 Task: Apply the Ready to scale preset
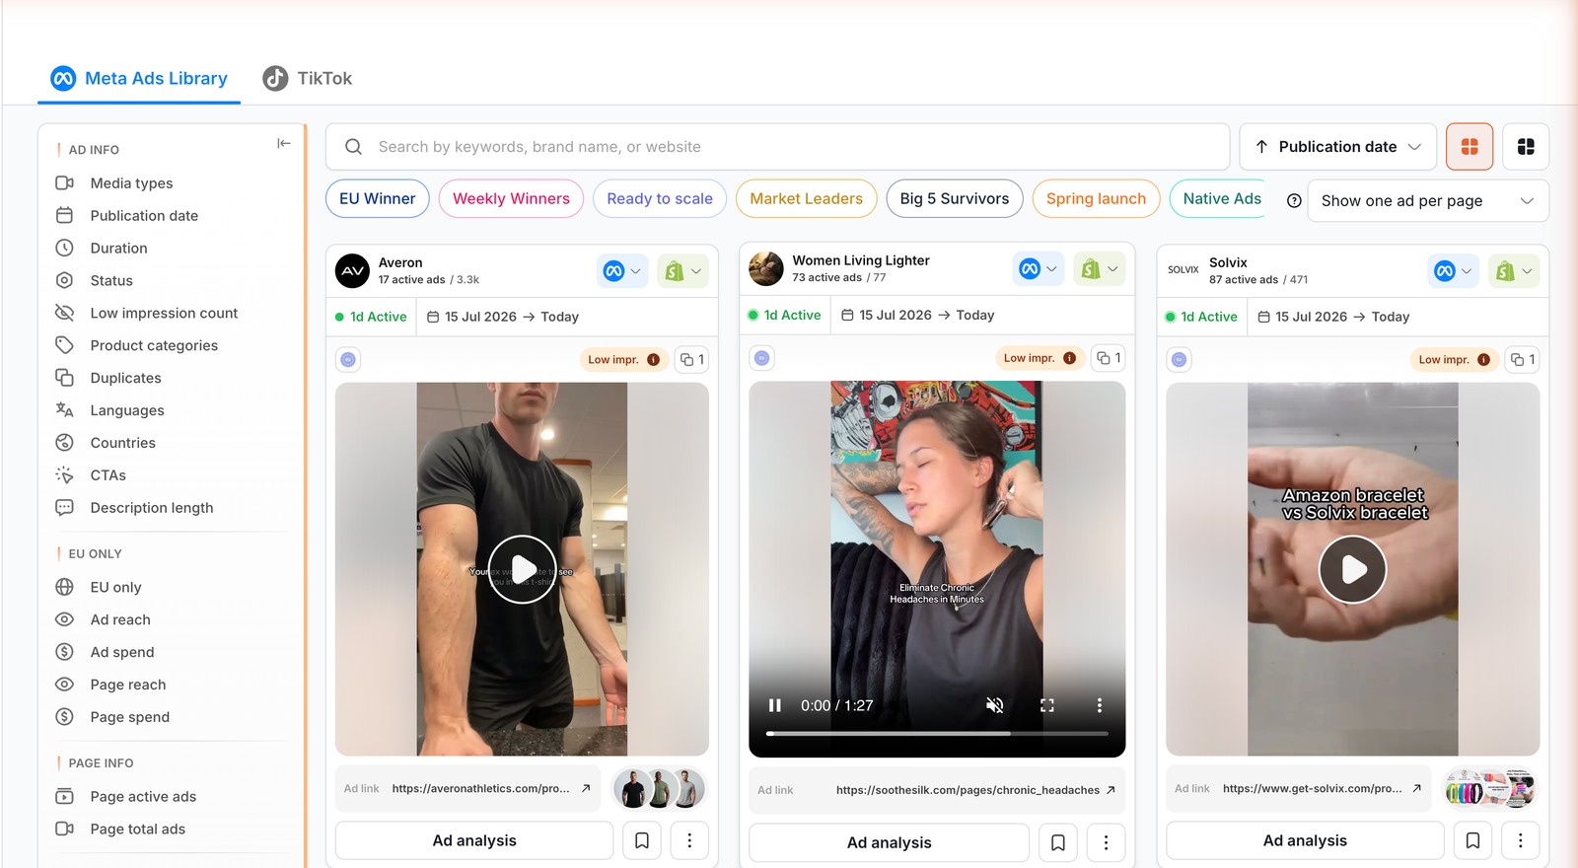(660, 198)
